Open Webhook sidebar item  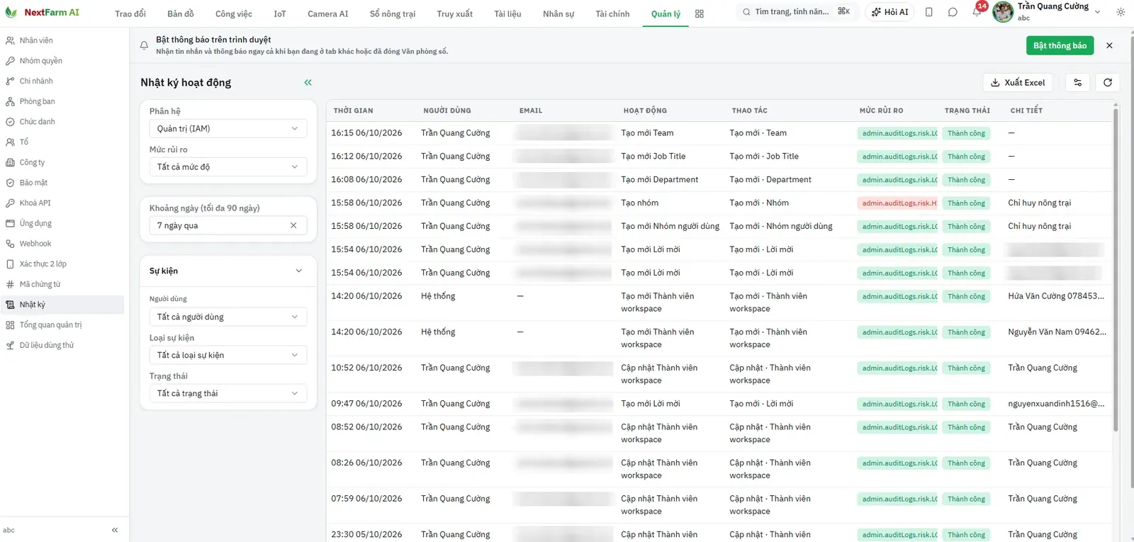click(x=62, y=244)
